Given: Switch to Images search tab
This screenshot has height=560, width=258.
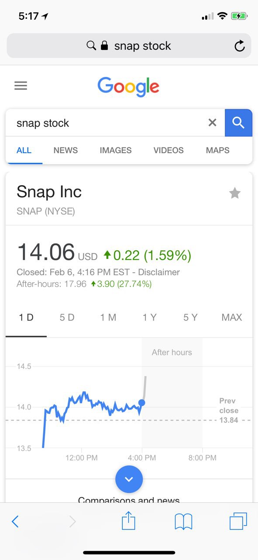Looking at the screenshot, I should coord(116,150).
